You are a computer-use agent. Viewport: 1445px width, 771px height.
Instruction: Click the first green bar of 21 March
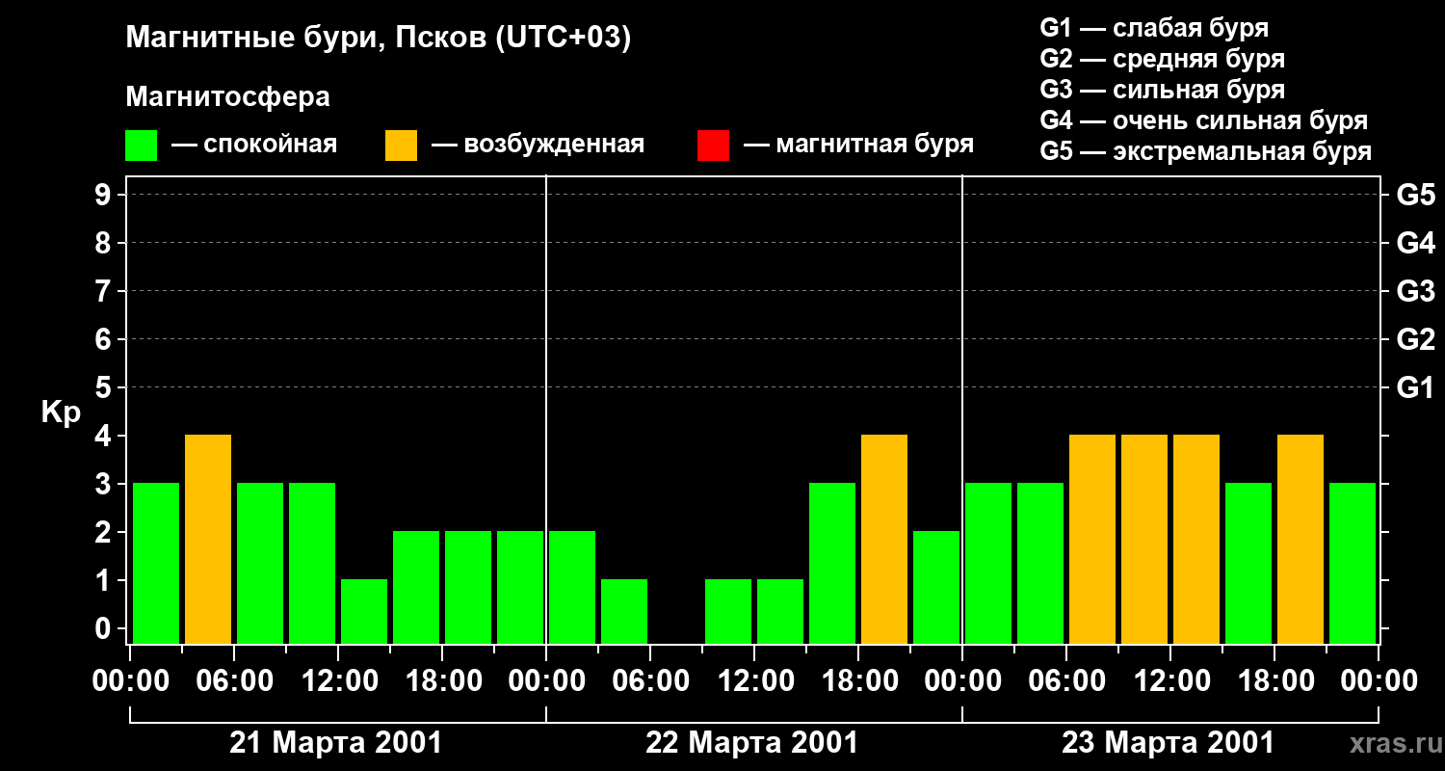tap(156, 563)
